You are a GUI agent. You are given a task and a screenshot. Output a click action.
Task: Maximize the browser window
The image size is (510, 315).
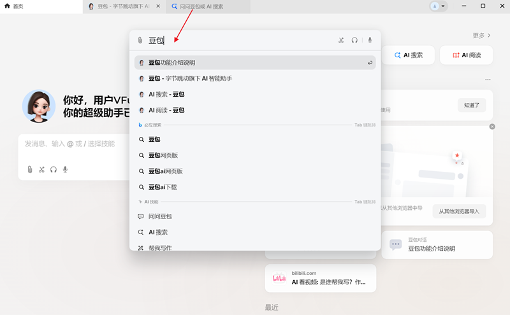pos(483,6)
